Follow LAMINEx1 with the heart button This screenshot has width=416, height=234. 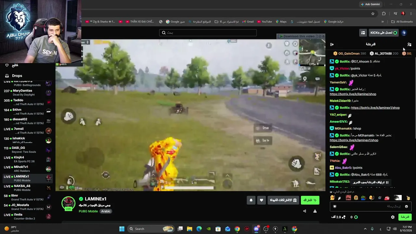pyautogui.click(x=261, y=200)
